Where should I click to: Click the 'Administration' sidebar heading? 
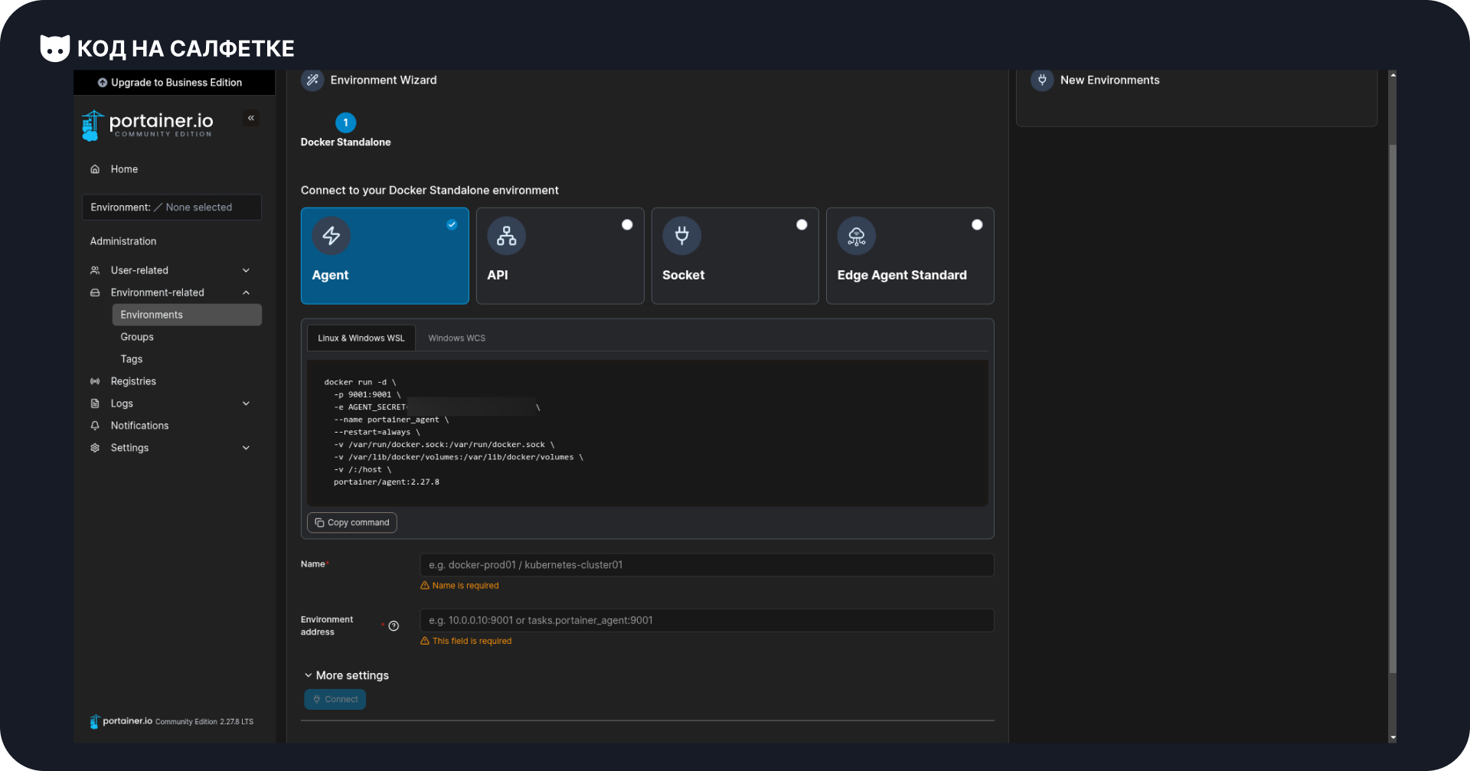click(123, 241)
